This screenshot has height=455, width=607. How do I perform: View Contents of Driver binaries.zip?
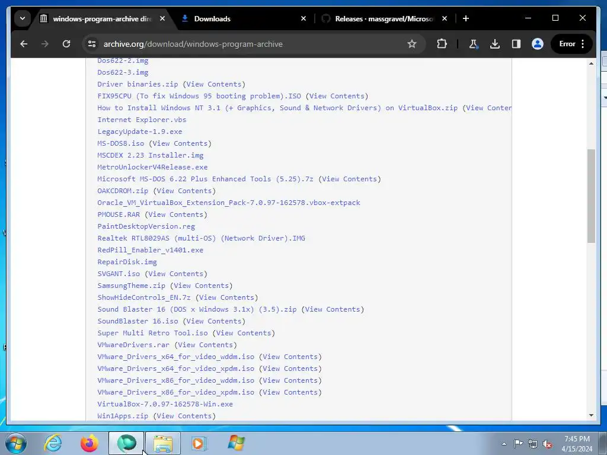point(214,84)
